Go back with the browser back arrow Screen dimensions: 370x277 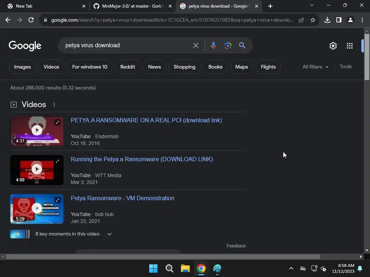coord(8,20)
